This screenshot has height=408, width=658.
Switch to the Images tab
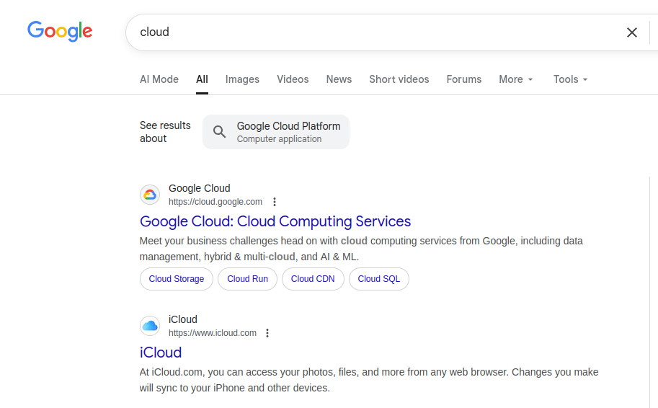click(x=242, y=79)
